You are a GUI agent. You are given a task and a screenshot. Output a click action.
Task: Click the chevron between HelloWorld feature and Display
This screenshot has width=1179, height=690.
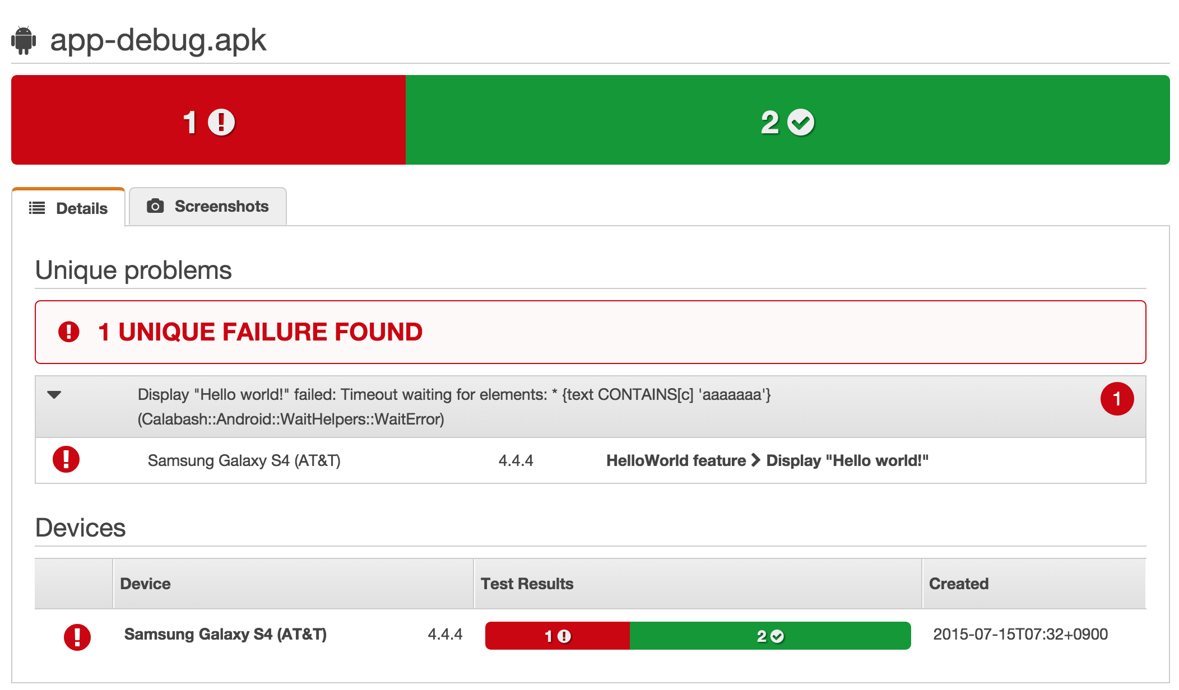tap(756, 460)
